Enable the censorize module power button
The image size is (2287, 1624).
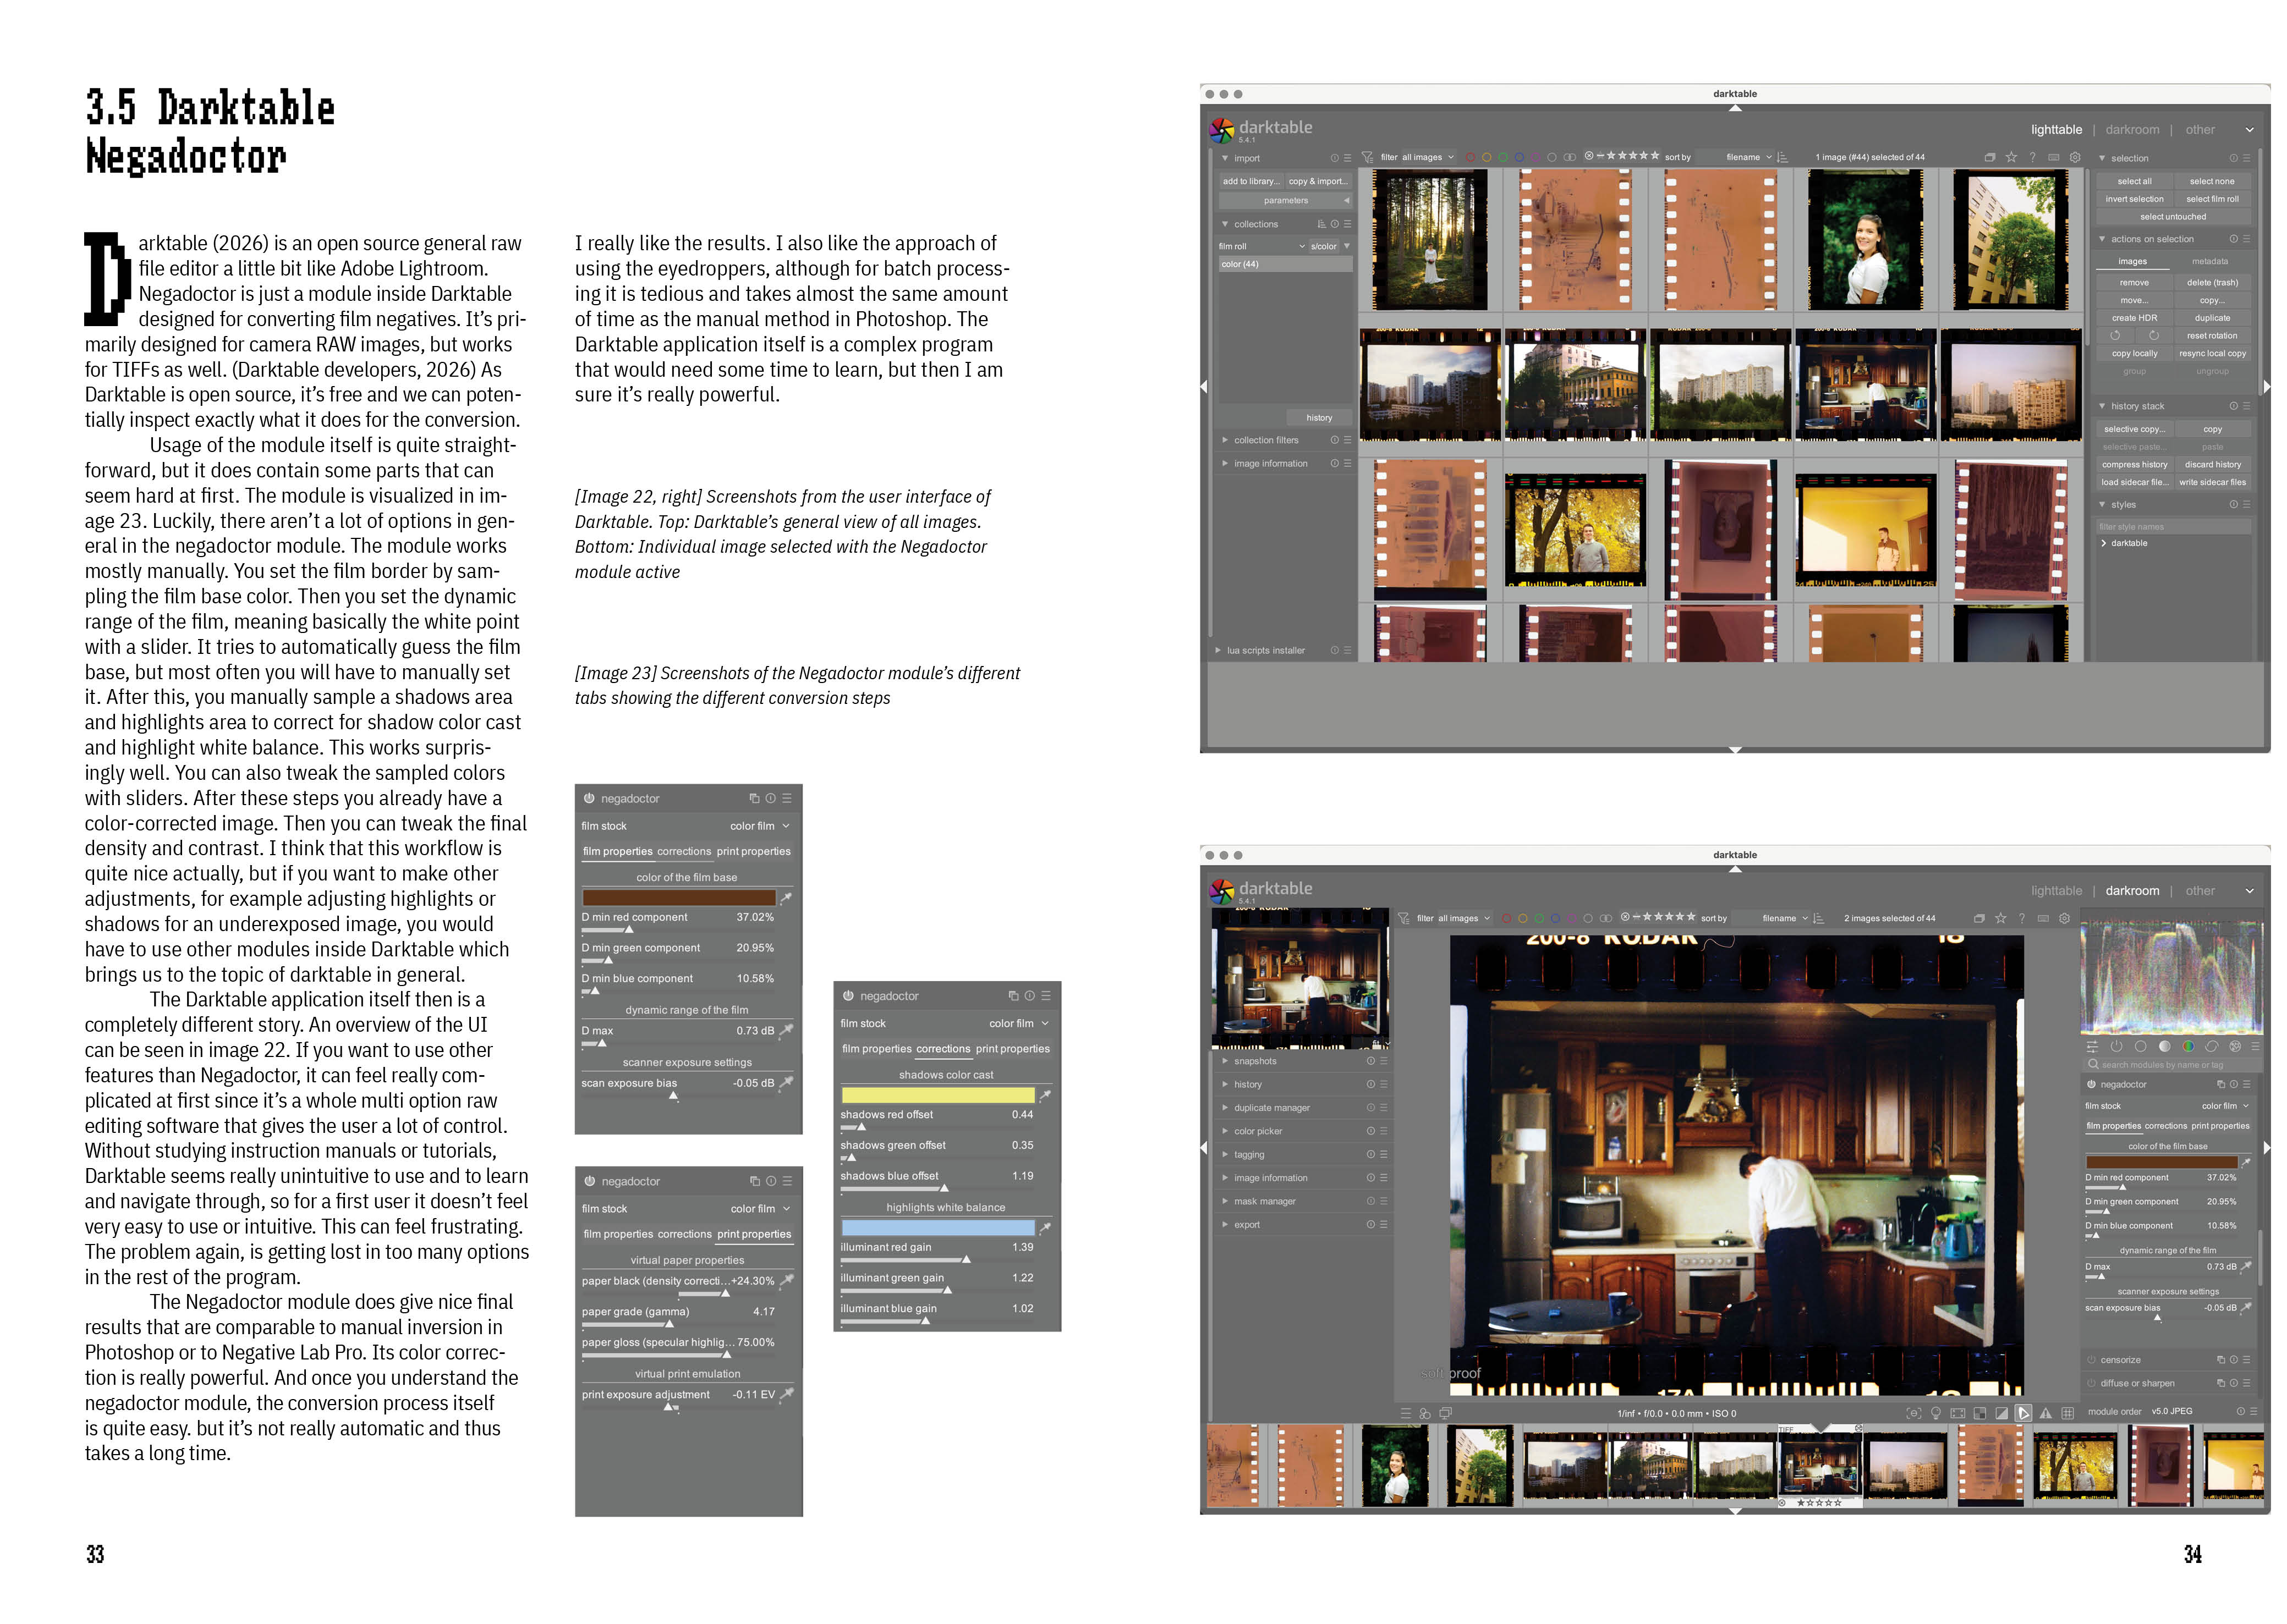coord(2091,1360)
